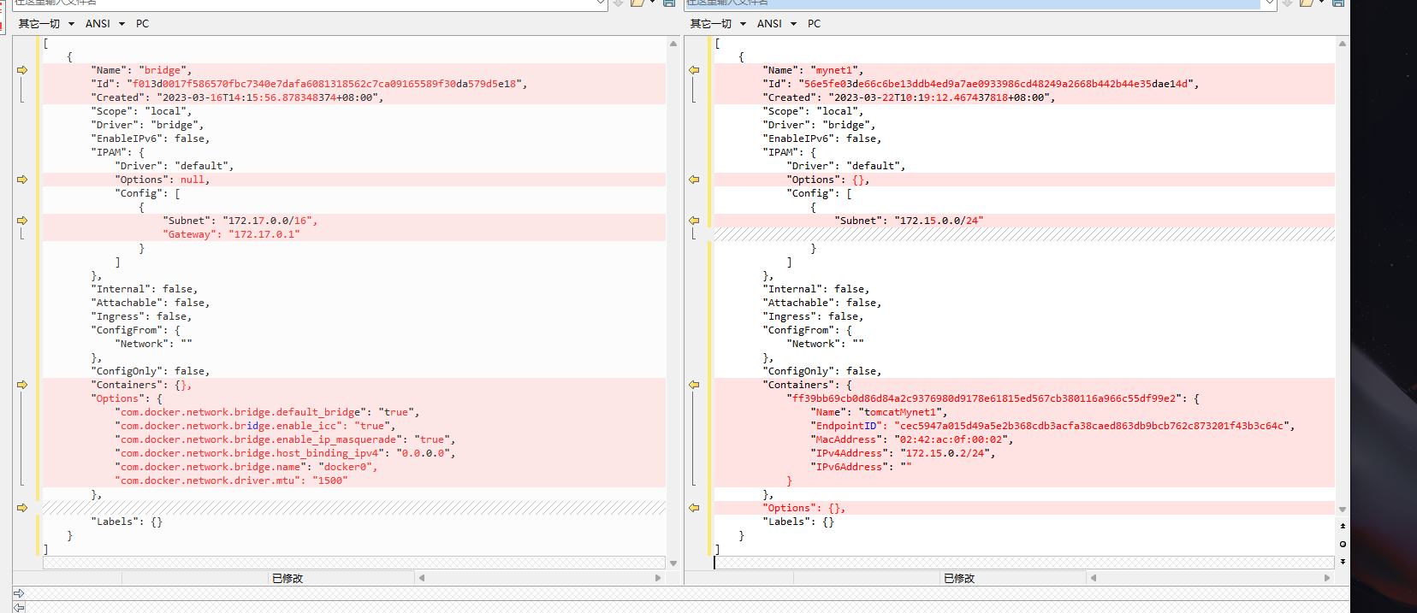Click left line containing default_bridge "true"
This screenshot has height=613, width=1417.
[267, 412]
